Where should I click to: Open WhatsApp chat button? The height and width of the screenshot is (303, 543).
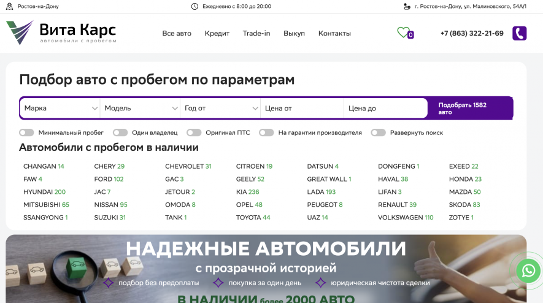coord(528,270)
